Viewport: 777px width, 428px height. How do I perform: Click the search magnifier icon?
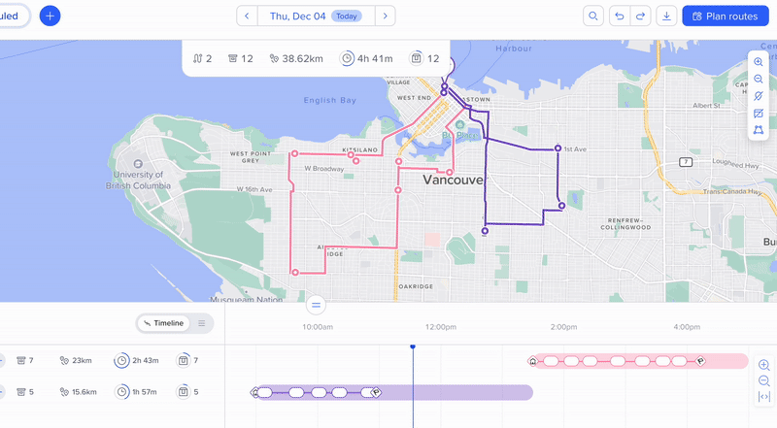593,16
